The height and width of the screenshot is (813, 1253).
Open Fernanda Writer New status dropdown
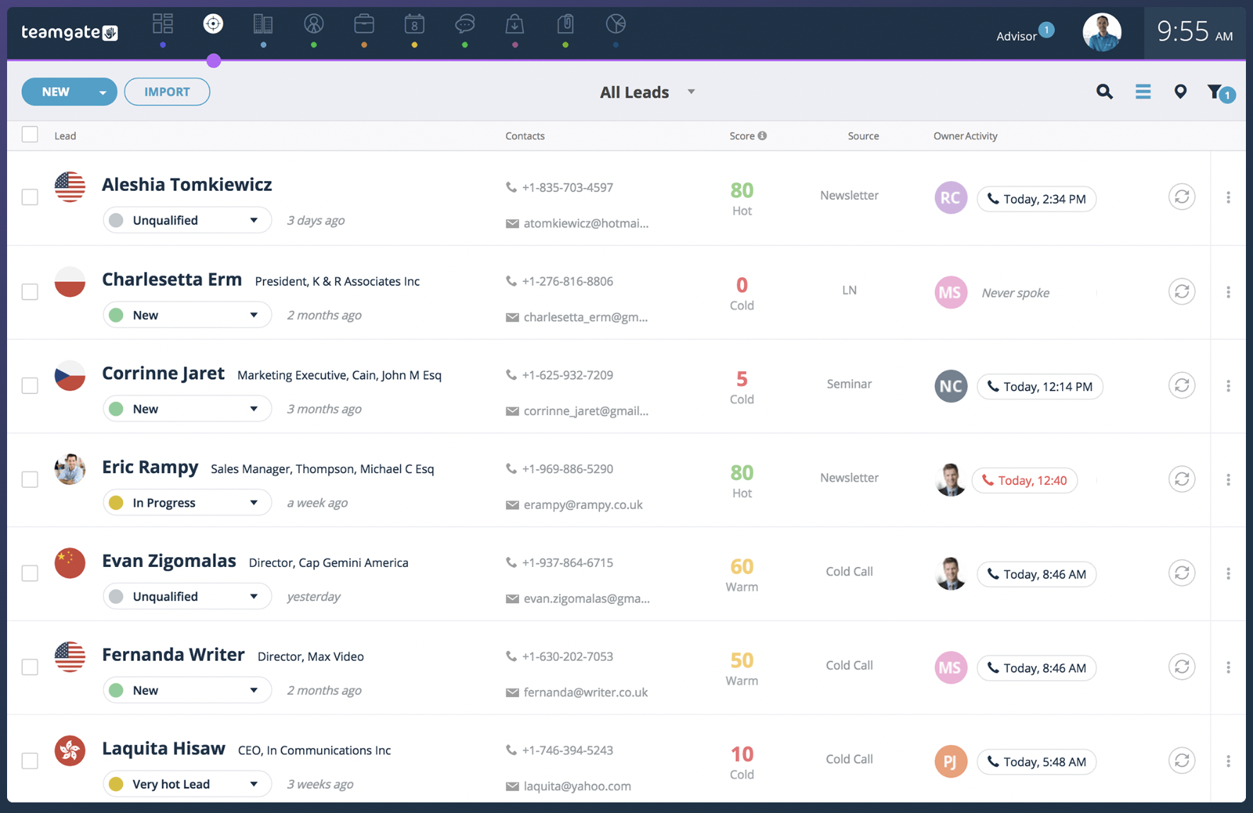tap(187, 690)
